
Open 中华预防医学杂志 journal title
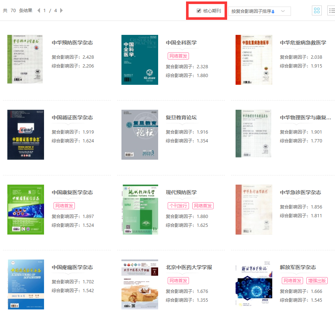(72, 43)
